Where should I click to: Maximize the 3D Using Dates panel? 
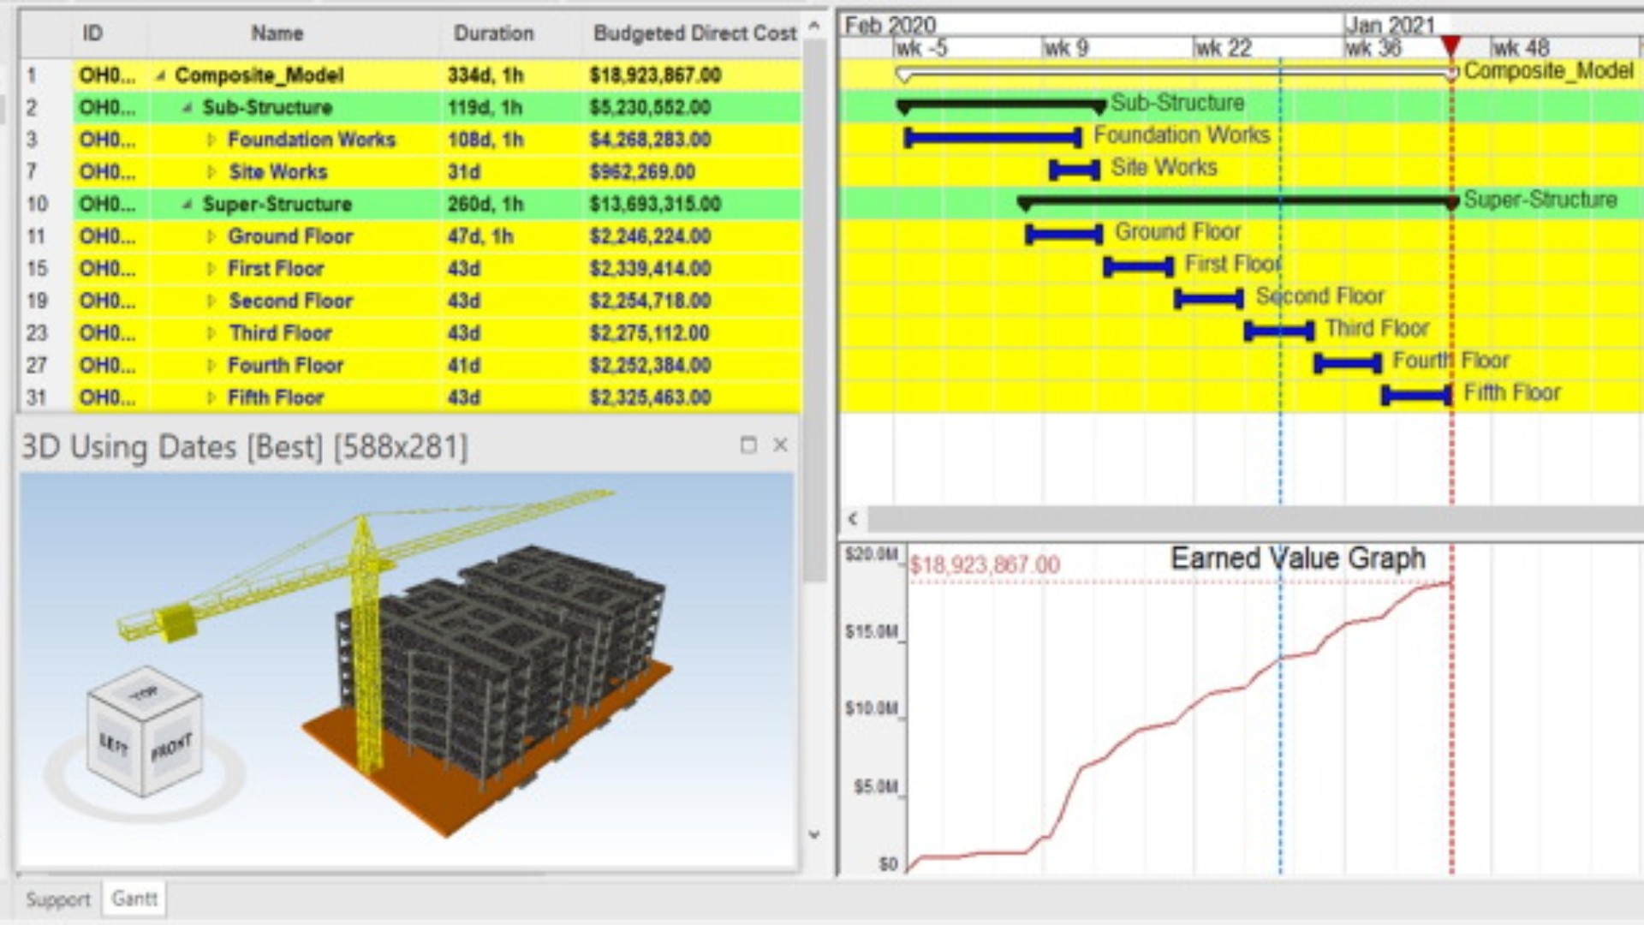(x=748, y=445)
